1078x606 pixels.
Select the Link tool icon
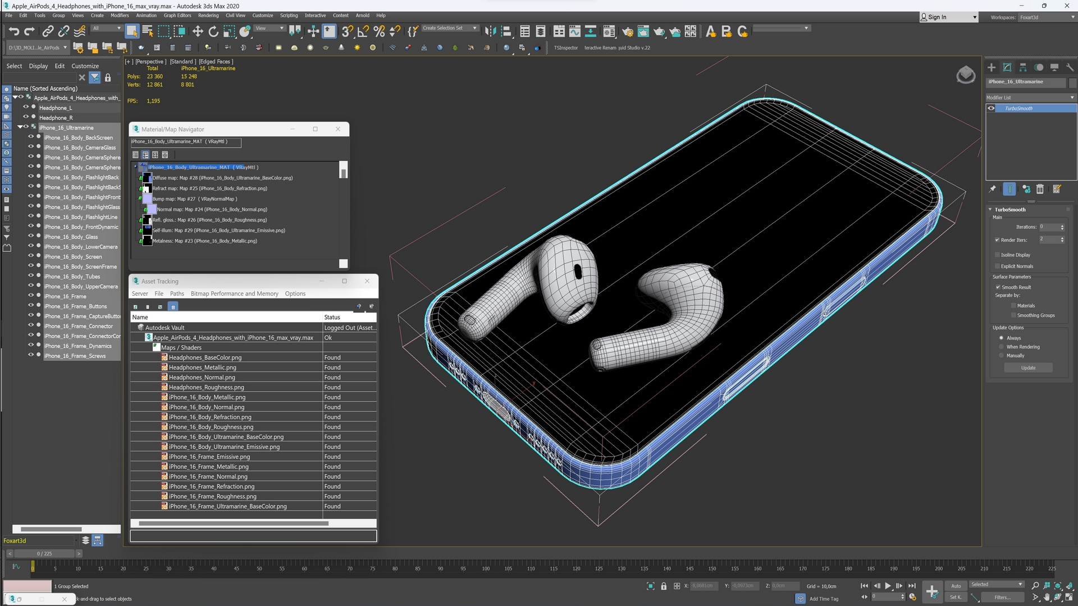[x=48, y=31]
